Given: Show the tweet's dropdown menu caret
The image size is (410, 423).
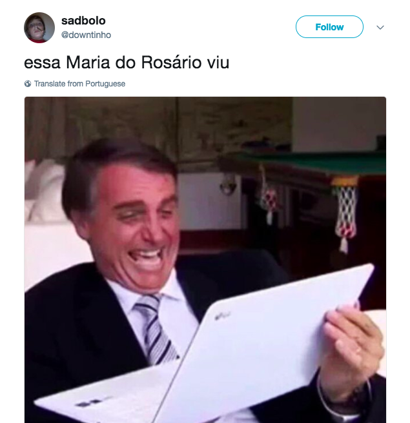Looking at the screenshot, I should tap(380, 27).
